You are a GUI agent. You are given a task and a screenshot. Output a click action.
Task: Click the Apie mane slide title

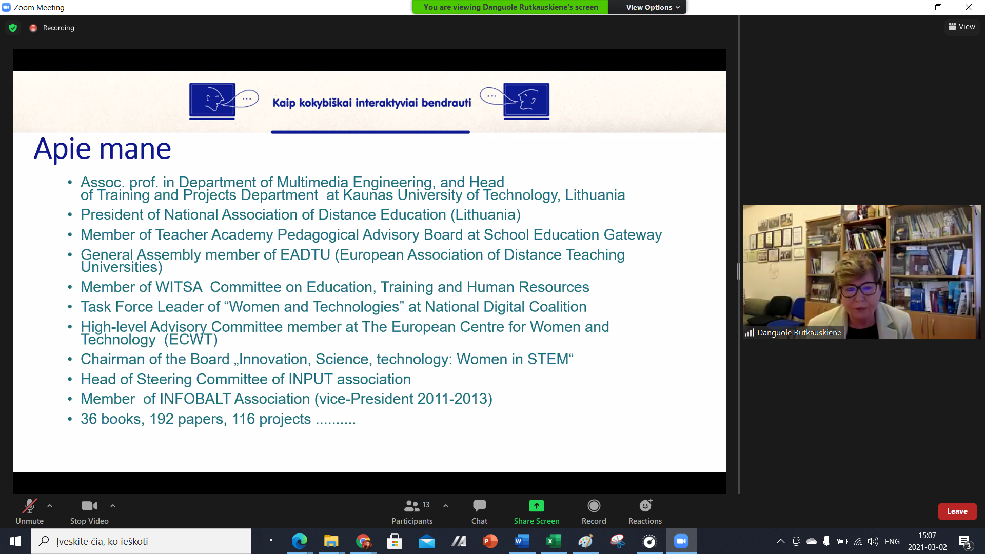[x=102, y=149]
